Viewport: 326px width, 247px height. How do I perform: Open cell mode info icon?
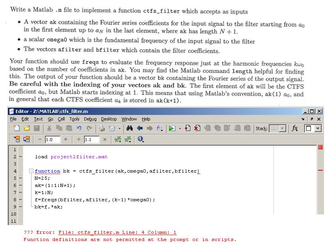pos(141,139)
